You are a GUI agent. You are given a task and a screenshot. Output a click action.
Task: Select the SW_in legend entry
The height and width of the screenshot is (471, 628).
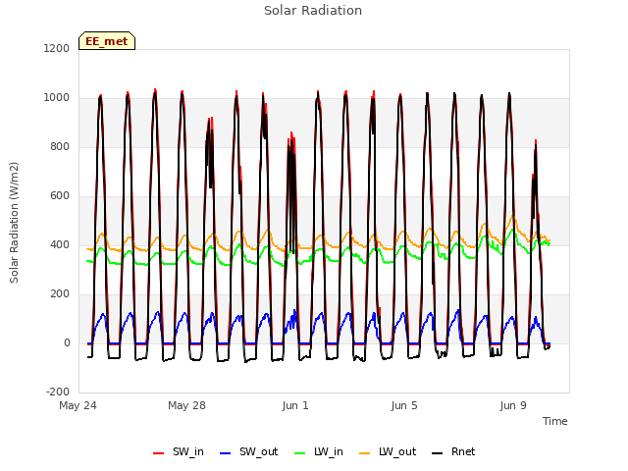pos(179,452)
